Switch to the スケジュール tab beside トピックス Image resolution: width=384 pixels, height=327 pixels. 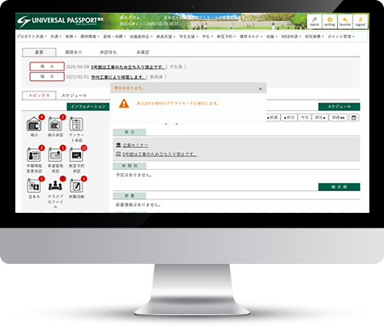click(74, 96)
